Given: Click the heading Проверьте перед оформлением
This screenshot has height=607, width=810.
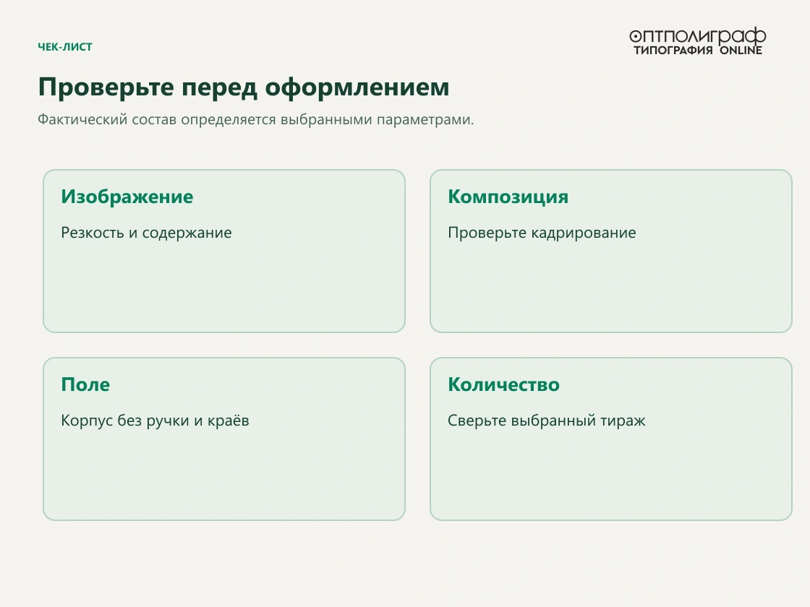Looking at the screenshot, I should pyautogui.click(x=243, y=87).
